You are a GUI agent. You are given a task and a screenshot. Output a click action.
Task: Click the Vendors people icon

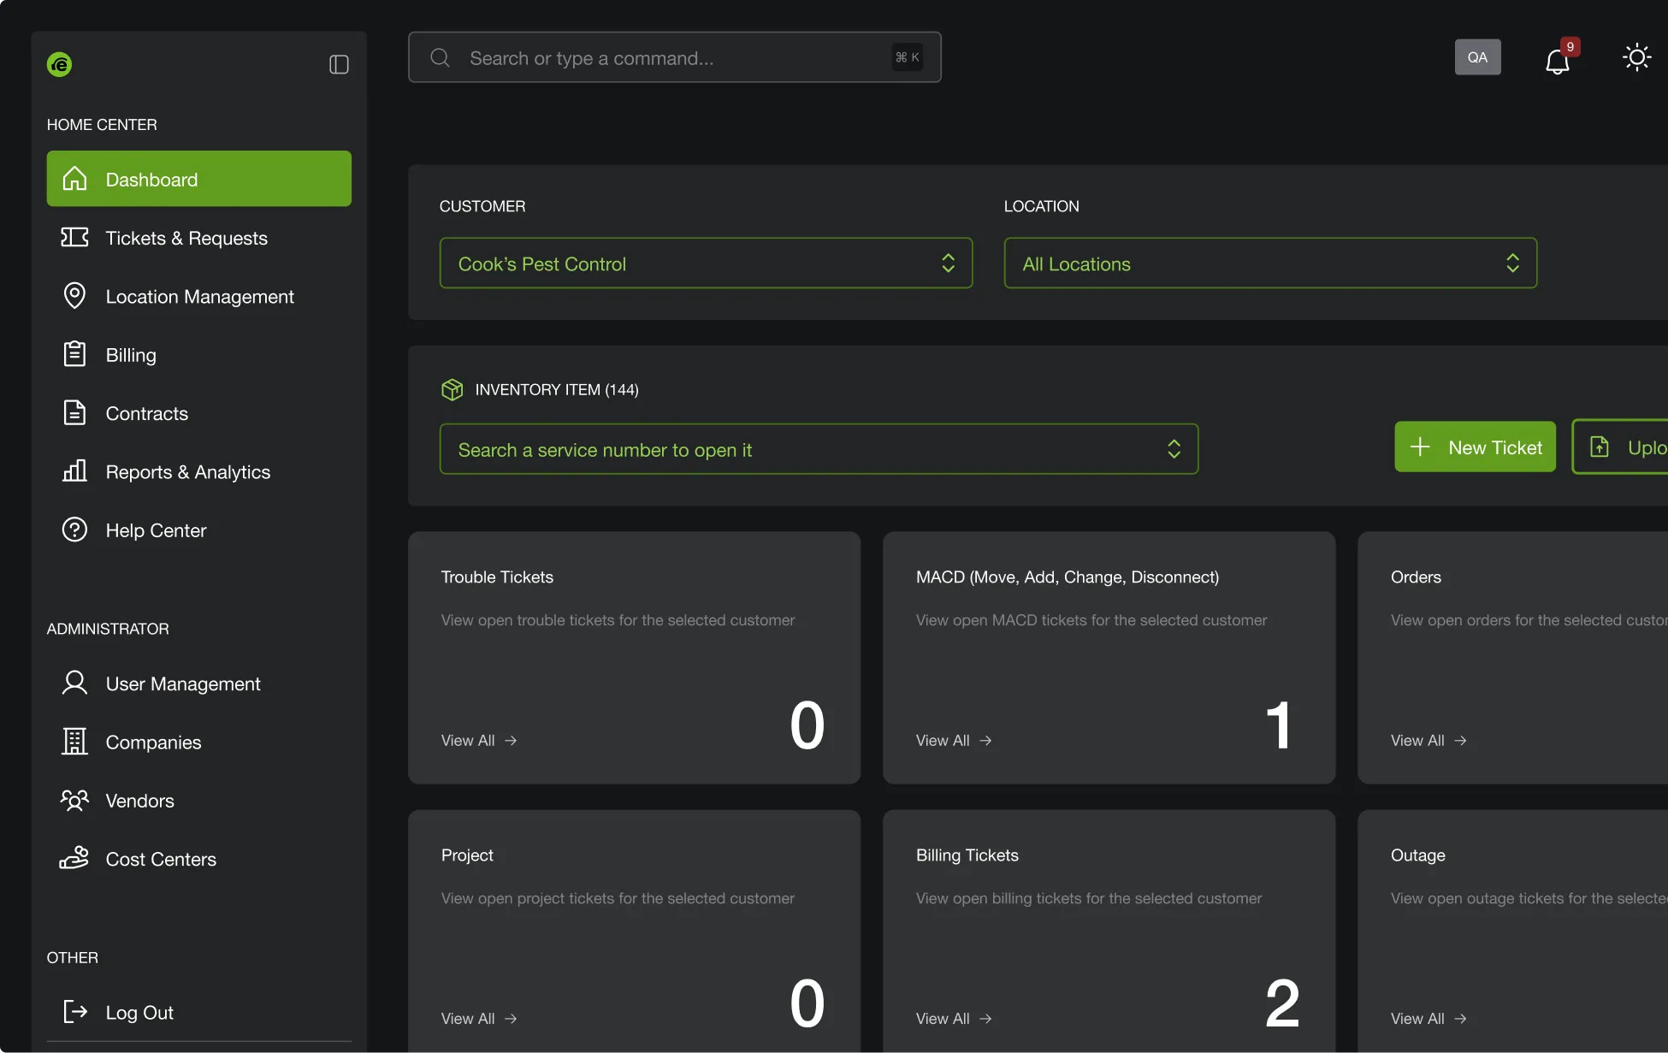pyautogui.click(x=74, y=800)
